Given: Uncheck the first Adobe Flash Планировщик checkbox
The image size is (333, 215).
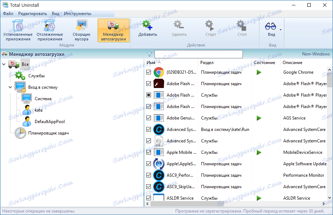Looking at the screenshot, I should coord(149,84).
